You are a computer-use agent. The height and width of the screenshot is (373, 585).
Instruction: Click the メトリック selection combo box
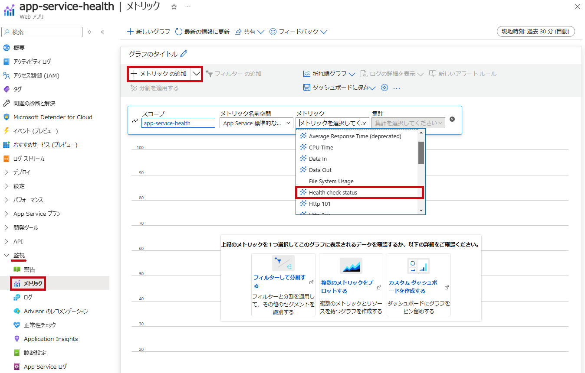coord(333,123)
